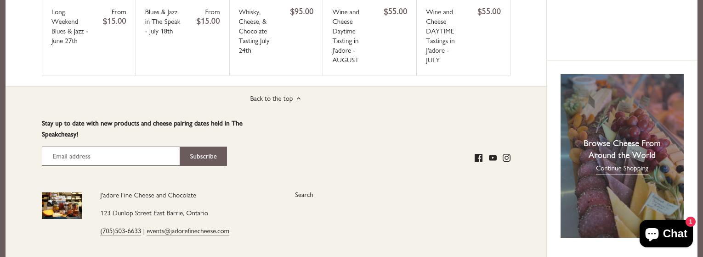Click the Back to the top arrow
Image resolution: width=703 pixels, height=257 pixels.
pos(299,99)
